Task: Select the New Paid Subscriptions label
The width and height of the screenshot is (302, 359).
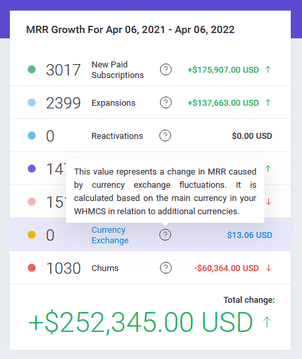Action: point(118,70)
